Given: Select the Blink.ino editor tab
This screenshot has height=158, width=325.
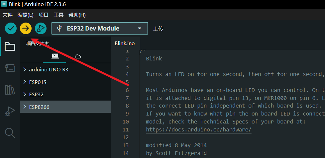Looking at the screenshot, I should pyautogui.click(x=125, y=43).
